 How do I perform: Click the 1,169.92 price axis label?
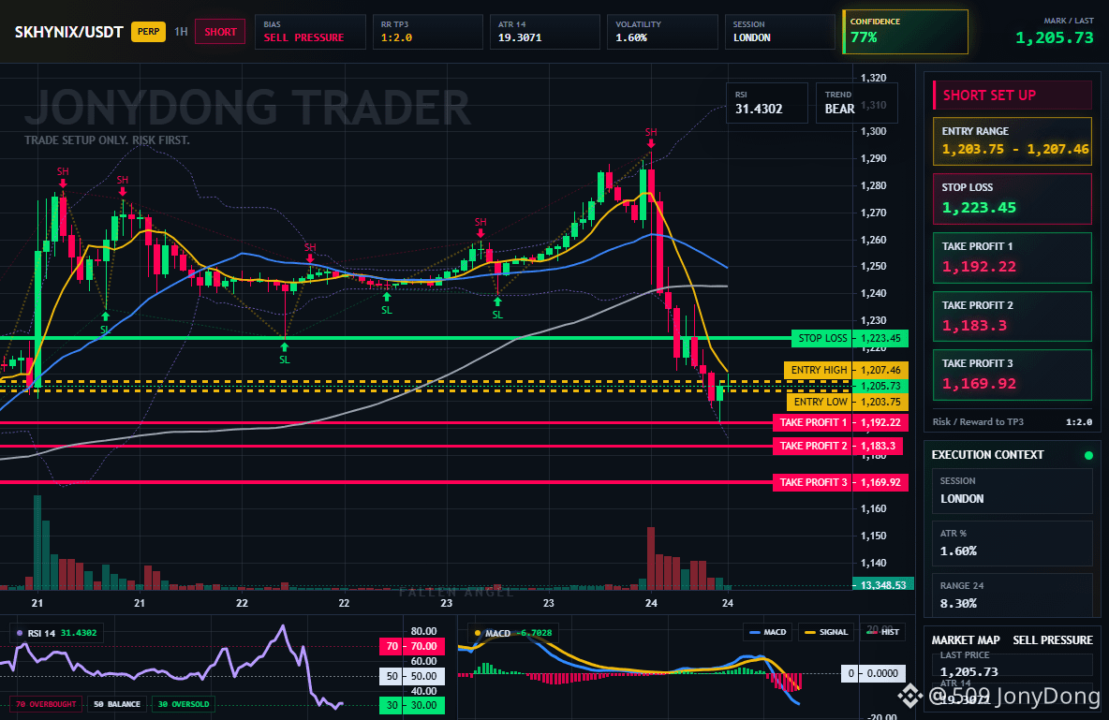(880, 482)
